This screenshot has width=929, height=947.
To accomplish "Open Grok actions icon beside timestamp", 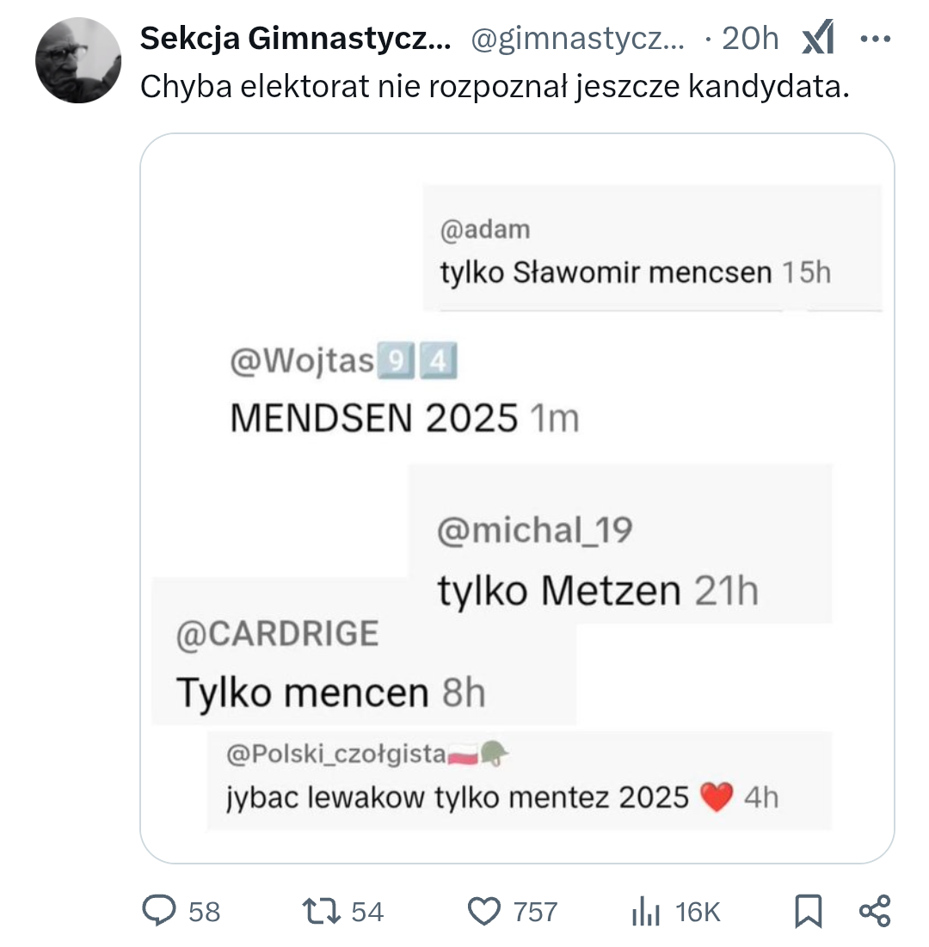I will [x=818, y=40].
